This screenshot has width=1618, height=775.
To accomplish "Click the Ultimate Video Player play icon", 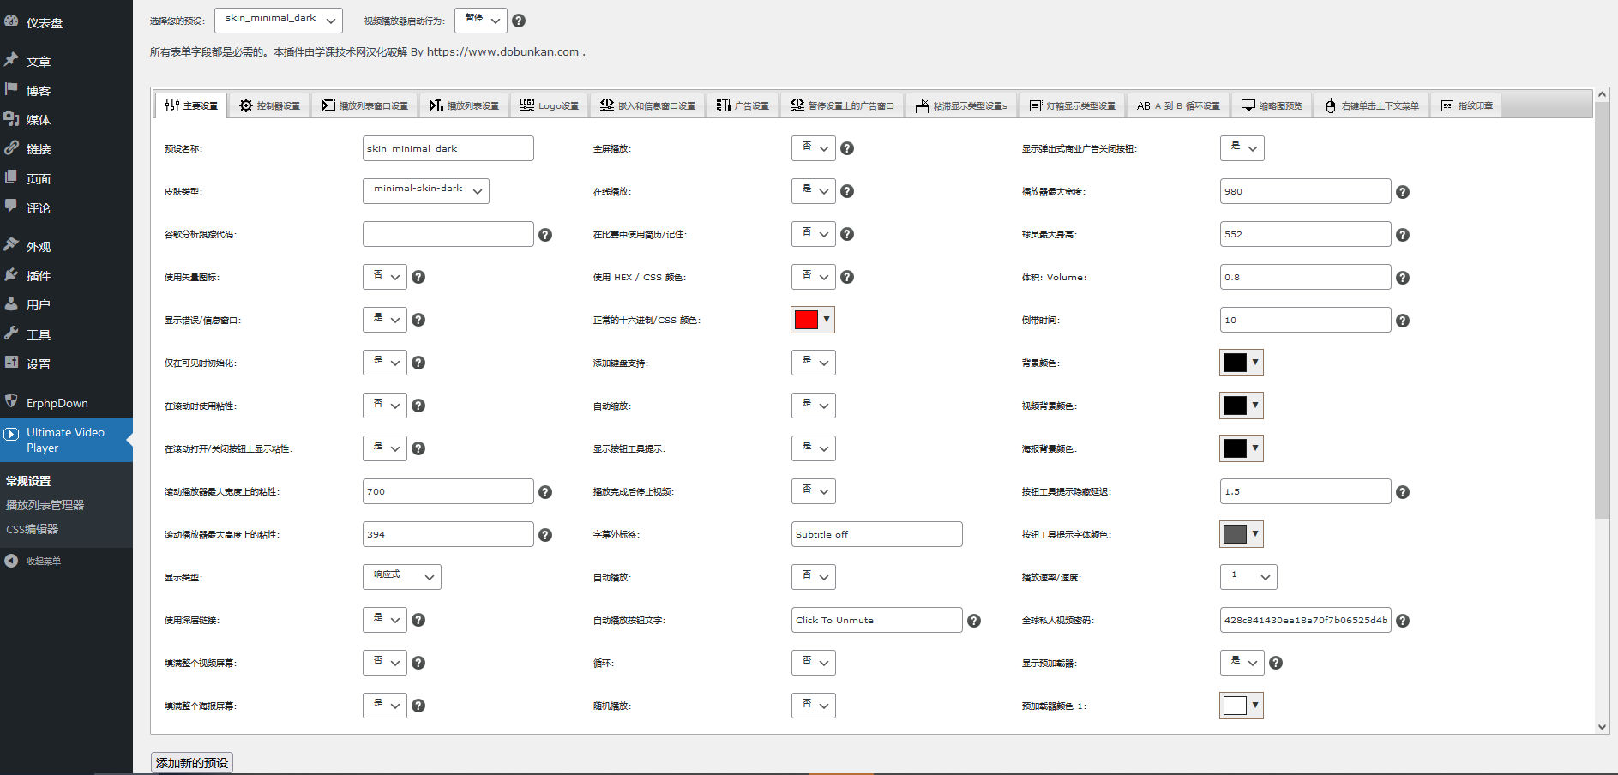I will (x=11, y=434).
